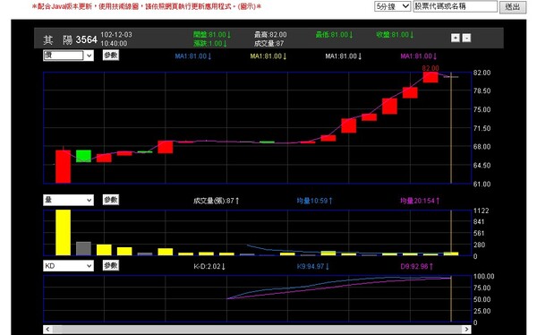Open 參數 settings for price chart
This screenshot has height=335, width=537.
111,56
